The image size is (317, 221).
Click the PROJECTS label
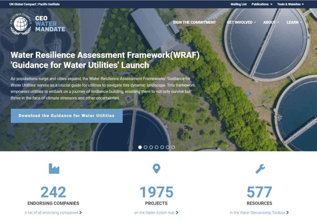pos(156,203)
